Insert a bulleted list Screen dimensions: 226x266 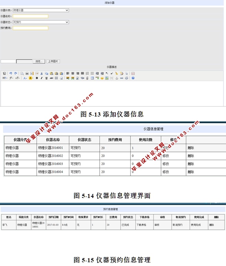(92, 73)
